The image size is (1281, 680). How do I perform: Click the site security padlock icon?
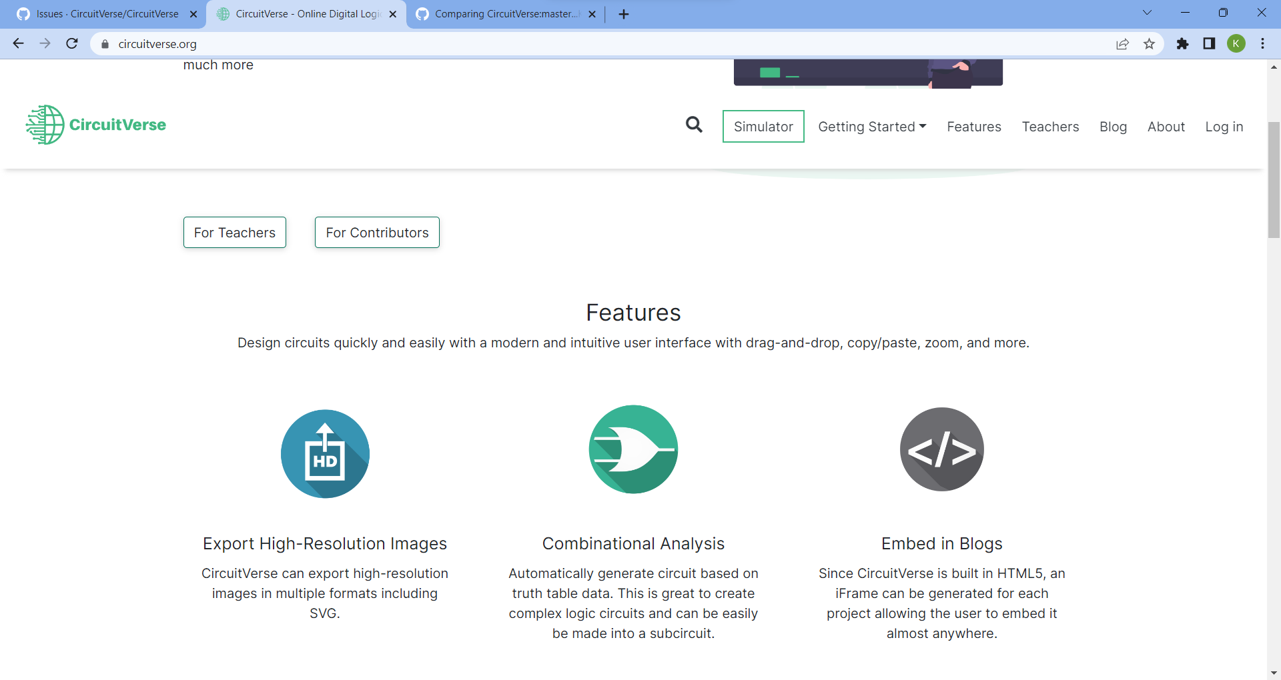[x=104, y=44]
